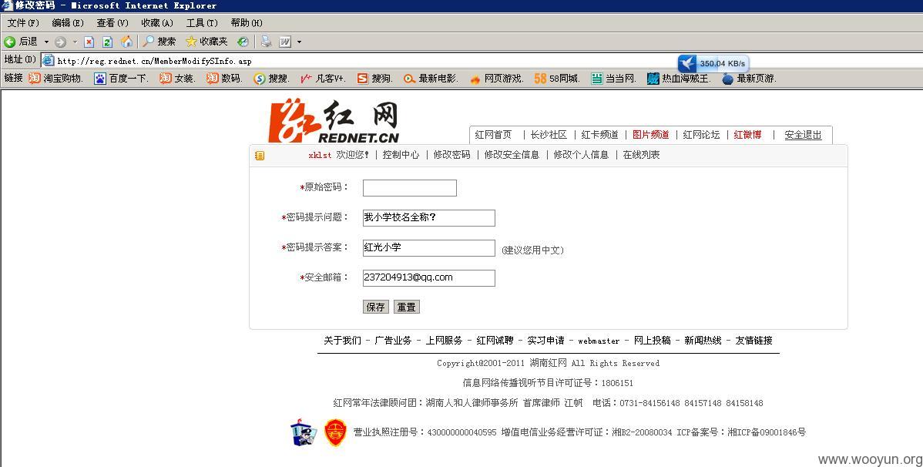
Task: Open 最新电影 bookmark in links bar
Action: (x=431, y=79)
